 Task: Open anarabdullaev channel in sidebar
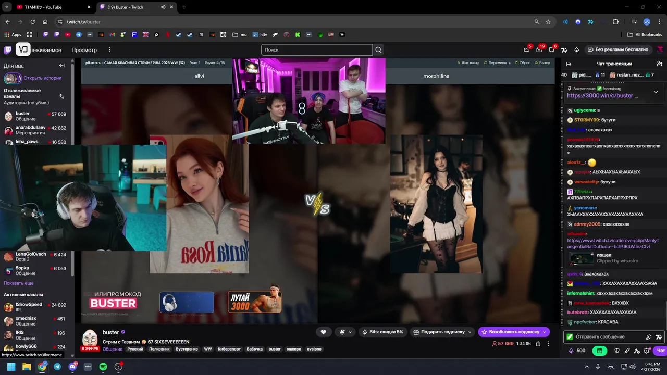(35, 130)
